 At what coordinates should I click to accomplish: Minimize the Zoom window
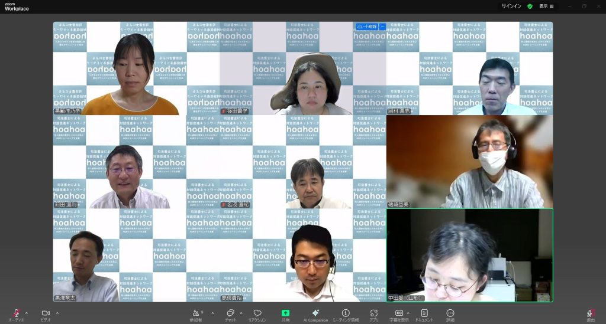(569, 6)
